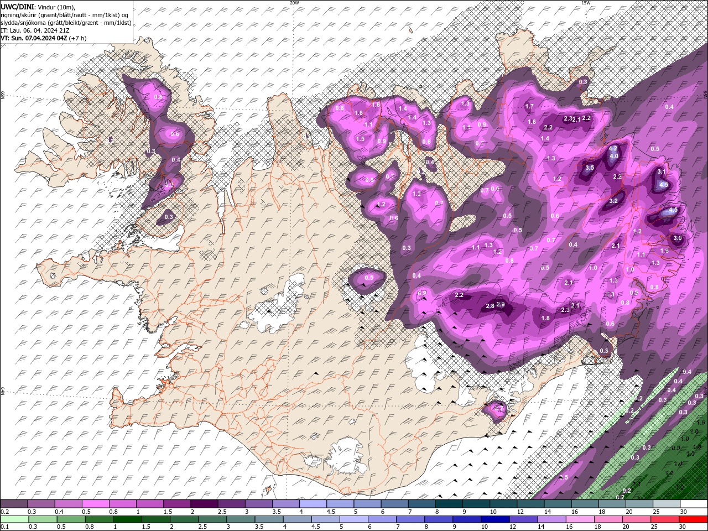Click the '30' label under the top legend row
Screen dimensions: 708x531
pyautogui.click(x=684, y=512)
